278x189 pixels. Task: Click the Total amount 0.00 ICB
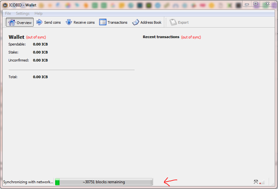point(40,77)
